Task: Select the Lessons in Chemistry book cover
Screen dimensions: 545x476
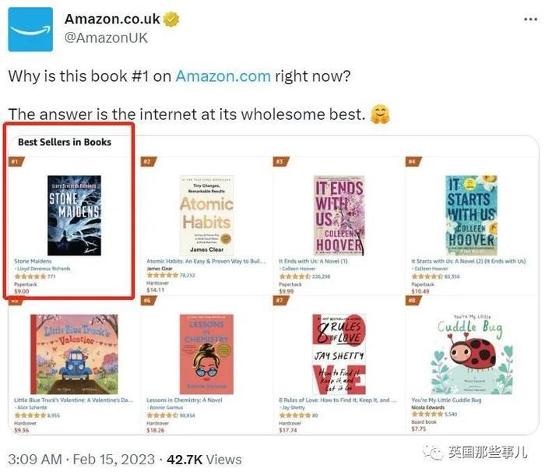Action: click(206, 354)
